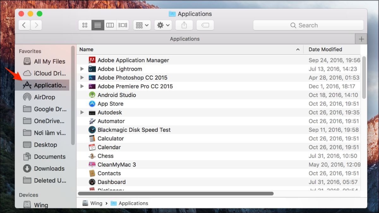Switch to icon view in toolbar
Image resolution: width=379 pixels, height=213 pixels.
coord(85,25)
